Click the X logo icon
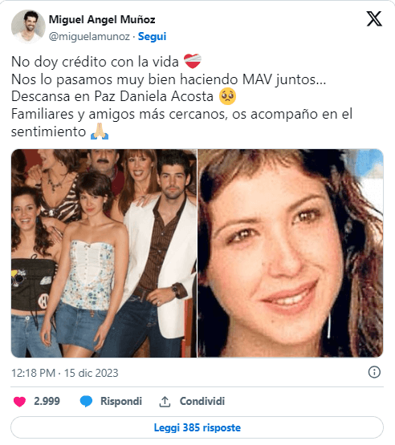Image resolution: width=395 pixels, height=445 pixels. (374, 18)
